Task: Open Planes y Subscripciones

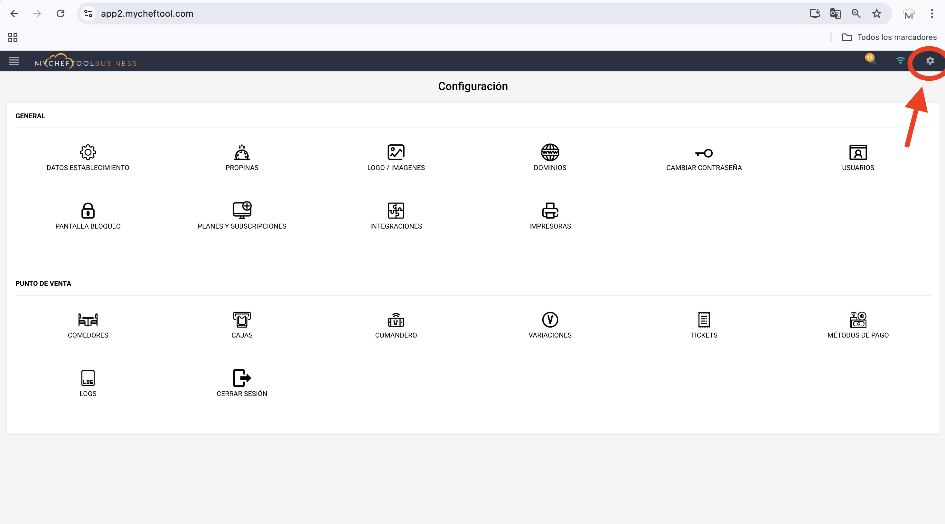Action: click(242, 216)
